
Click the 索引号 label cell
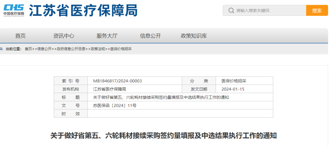[x=71, y=81]
